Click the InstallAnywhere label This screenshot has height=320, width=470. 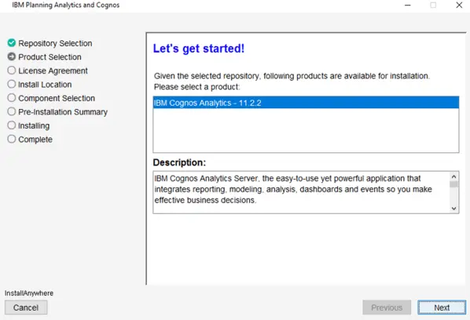pyautogui.click(x=29, y=293)
